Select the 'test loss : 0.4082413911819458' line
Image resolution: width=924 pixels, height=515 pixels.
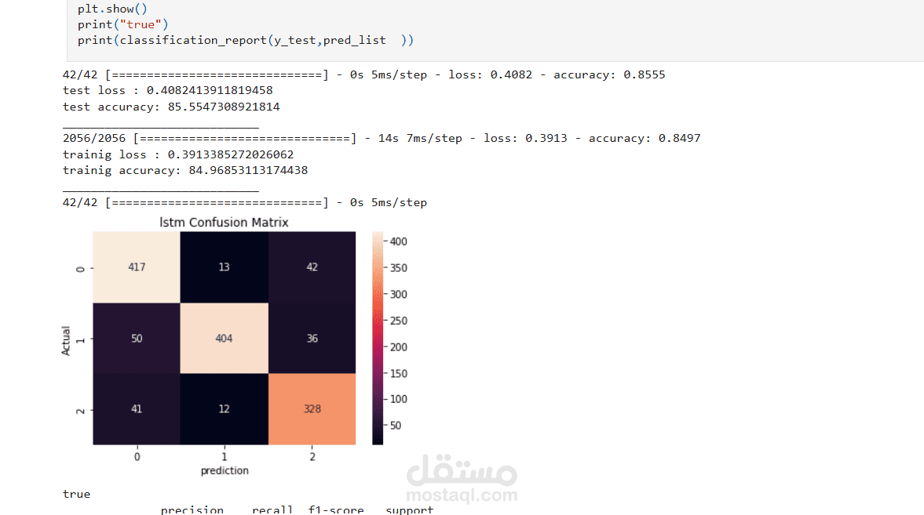tap(167, 90)
